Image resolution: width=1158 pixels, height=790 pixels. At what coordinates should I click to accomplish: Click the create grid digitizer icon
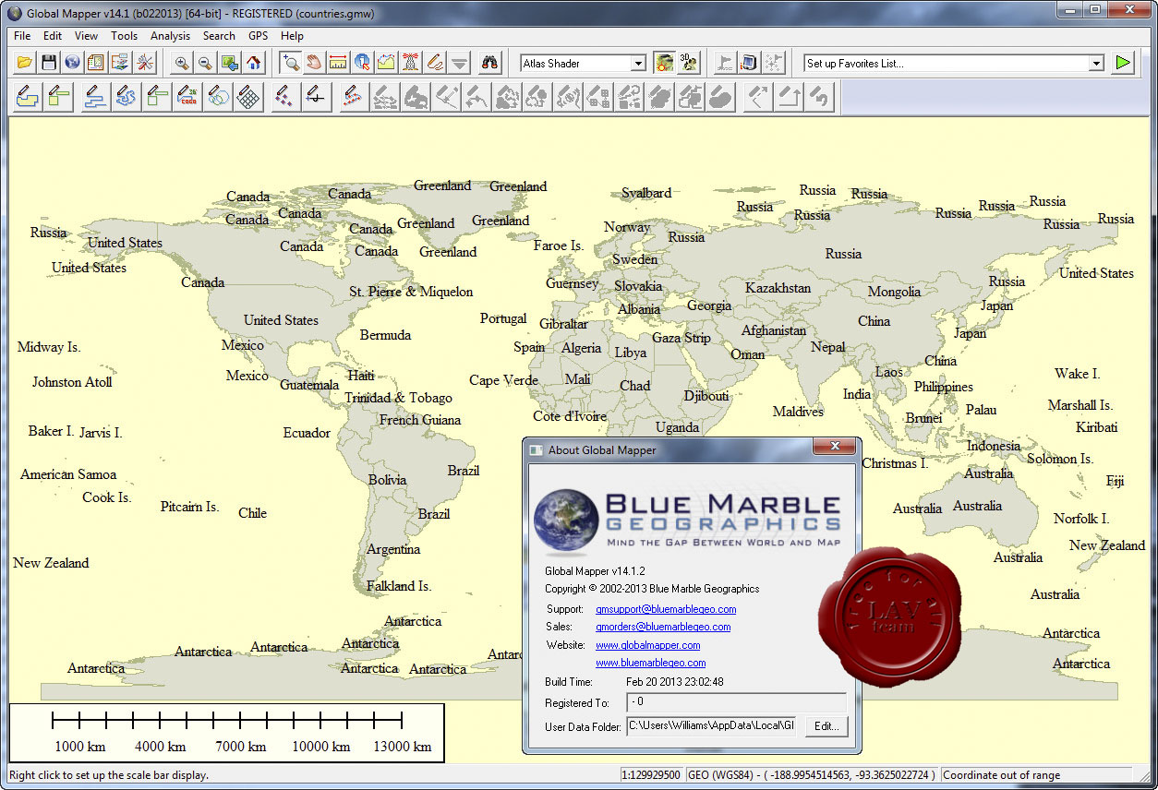point(247,96)
